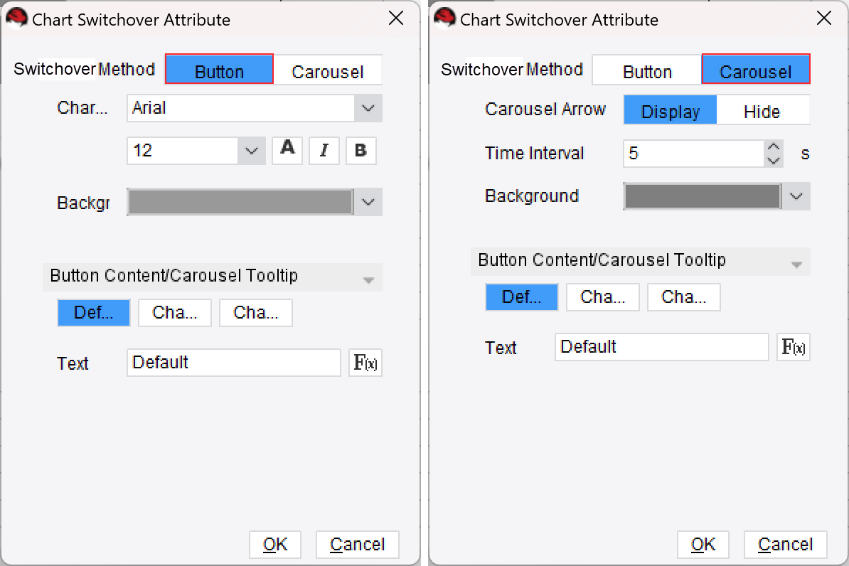Open background color dropdown arrow in left dialog
The width and height of the screenshot is (849, 566).
[x=368, y=202]
